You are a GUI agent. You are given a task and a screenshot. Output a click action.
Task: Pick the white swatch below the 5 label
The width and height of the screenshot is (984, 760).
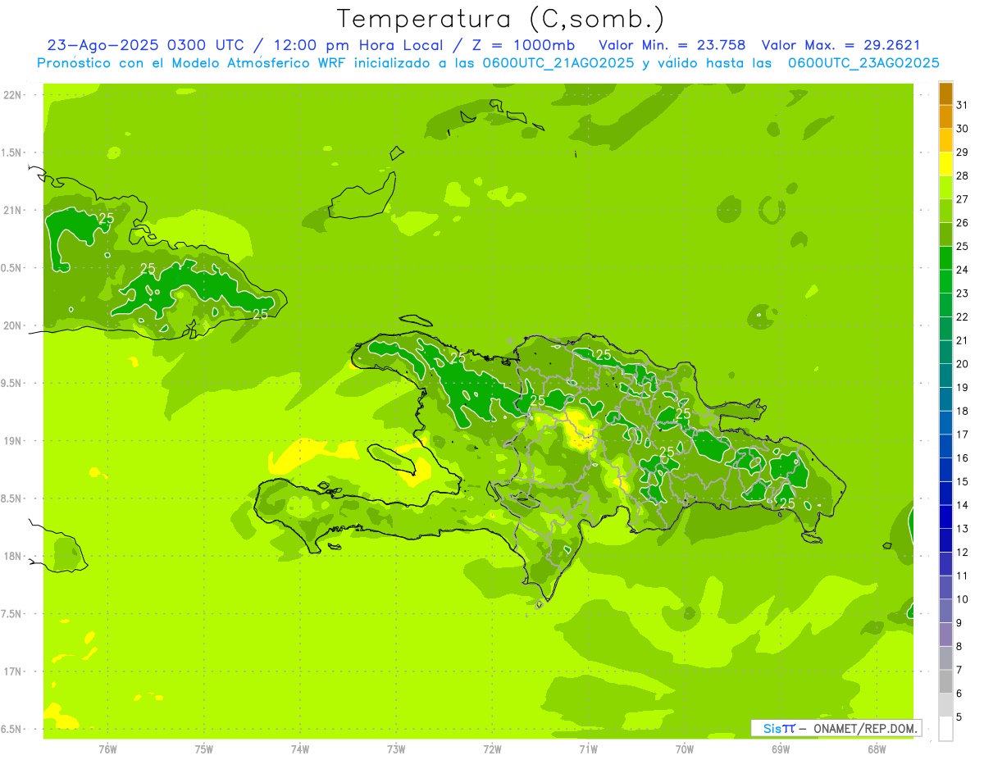tap(945, 729)
